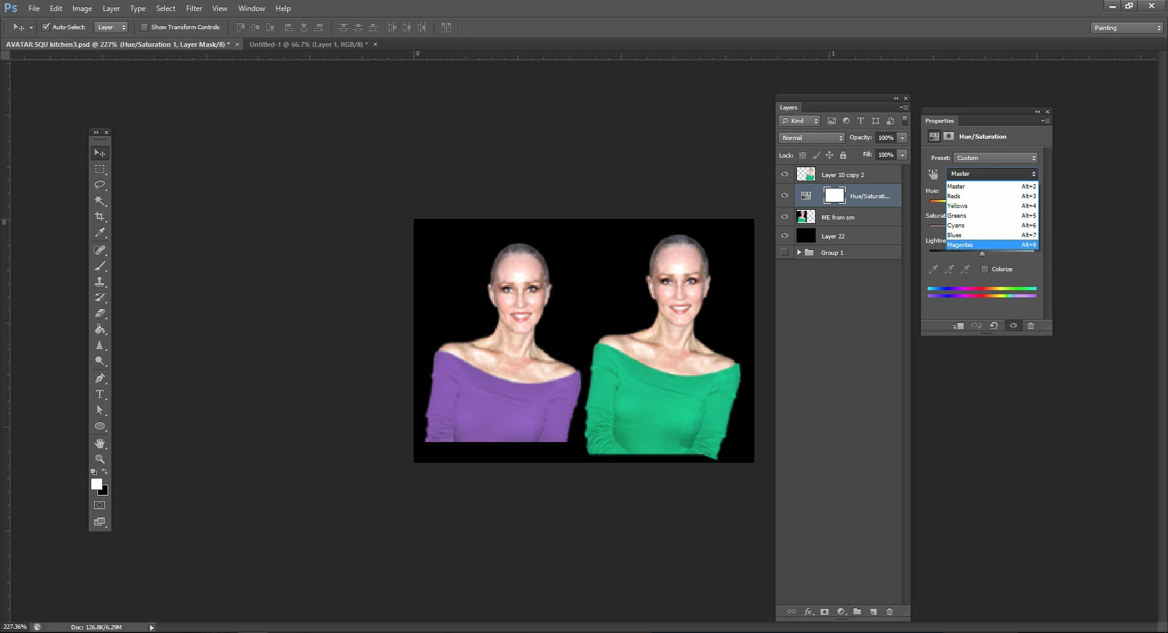This screenshot has width=1168, height=633.
Task: Activate the Hand tool
Action: click(x=100, y=443)
